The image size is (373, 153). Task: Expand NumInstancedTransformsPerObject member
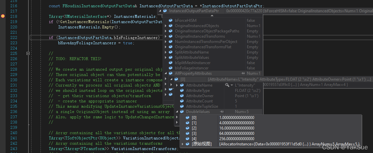pyautogui.click(x=166, y=42)
